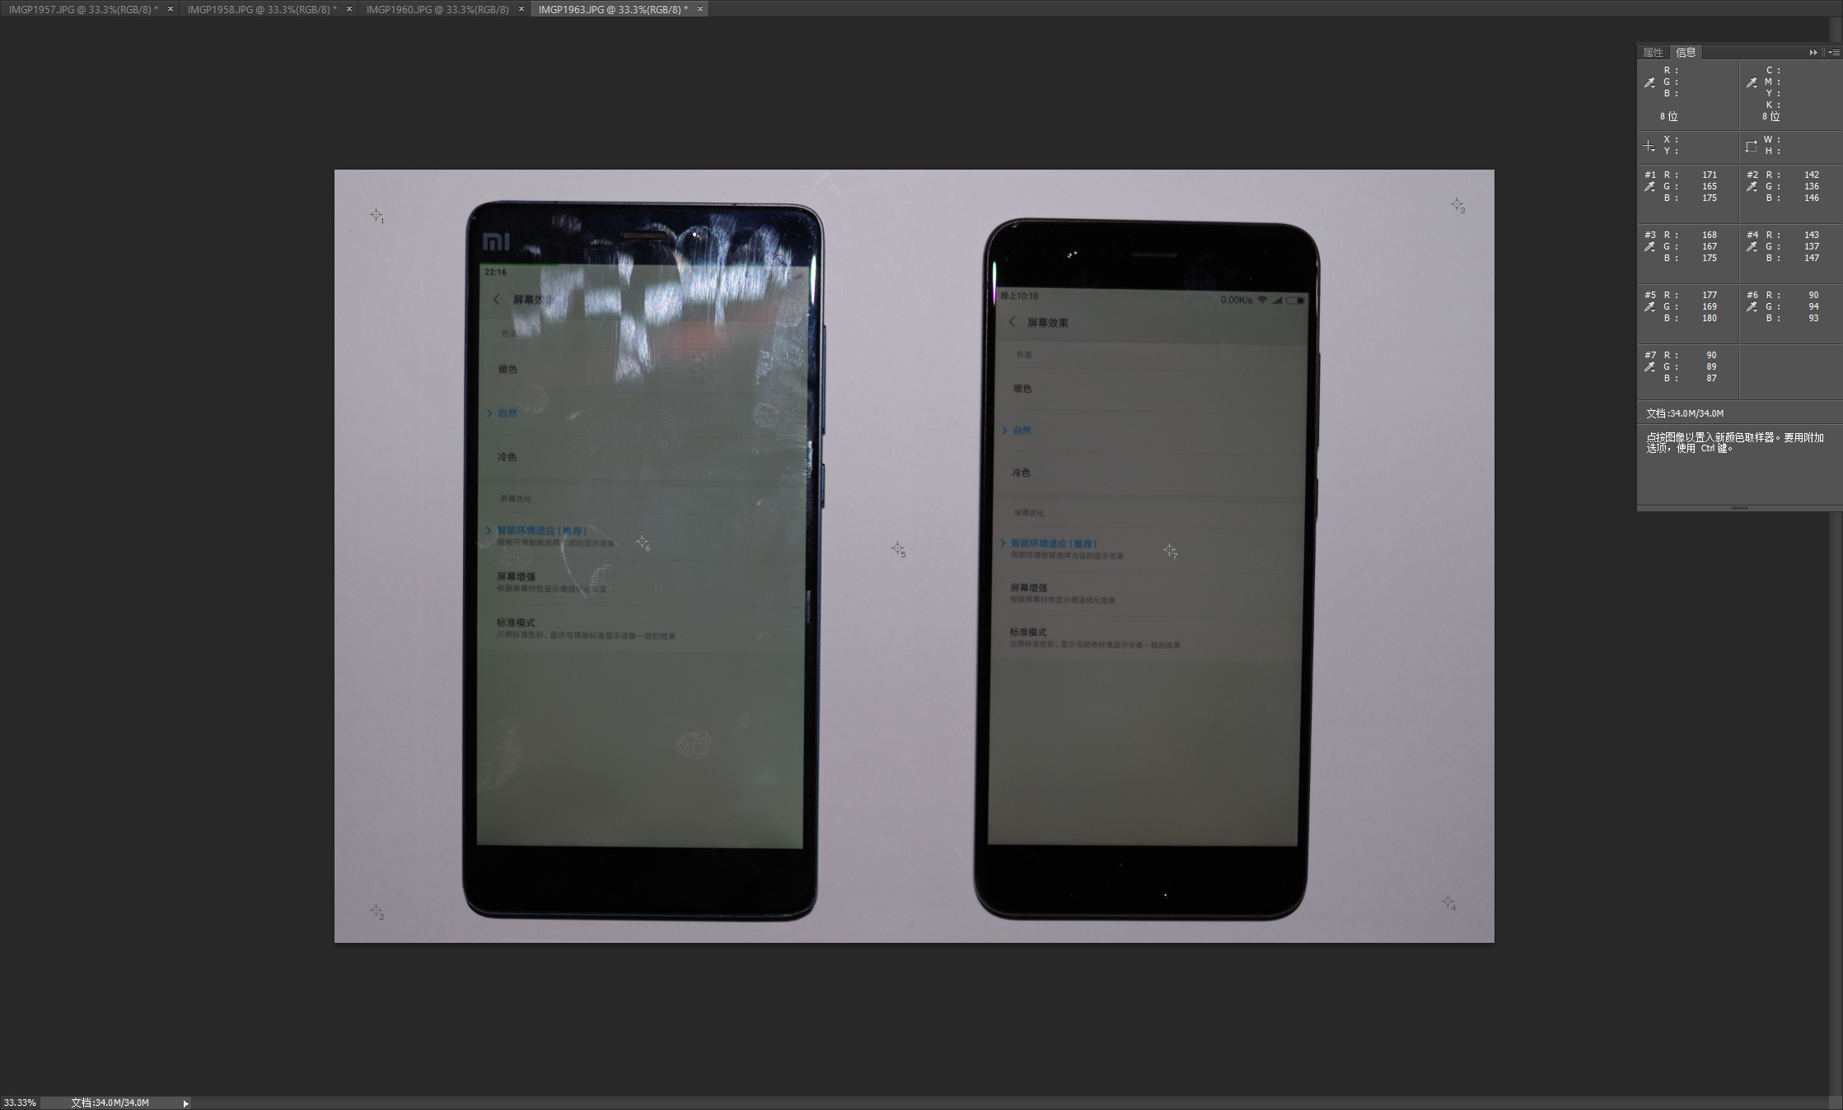Open color sampler #6 mode dropdown
The width and height of the screenshot is (1843, 1110).
click(1752, 306)
